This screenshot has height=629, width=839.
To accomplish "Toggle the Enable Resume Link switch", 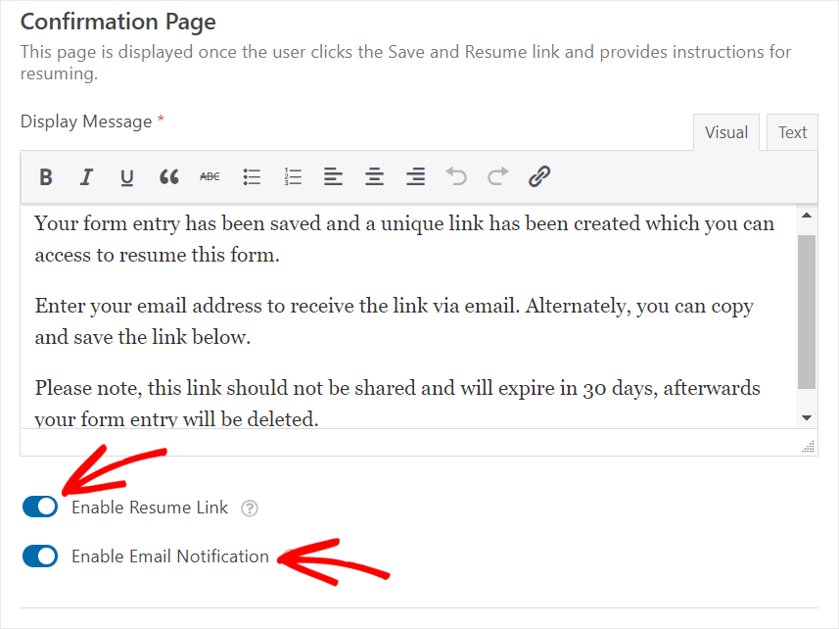I will (40, 507).
